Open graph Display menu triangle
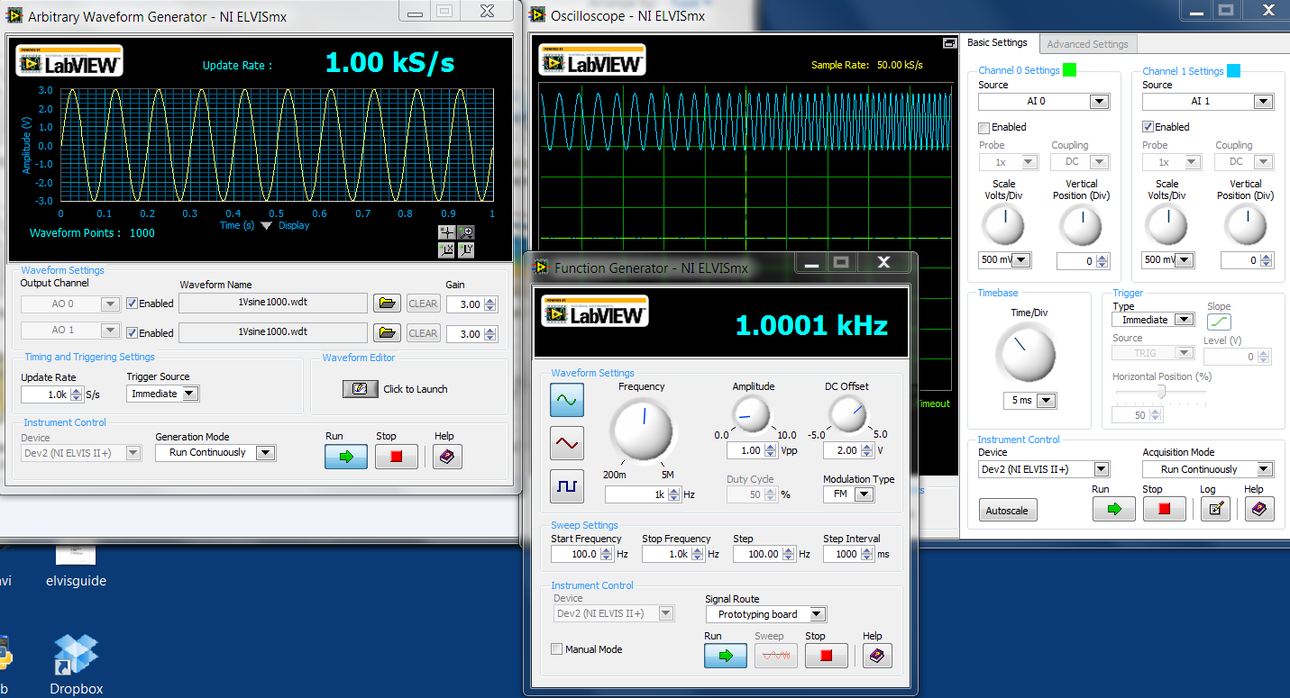The image size is (1290, 698). [x=266, y=226]
